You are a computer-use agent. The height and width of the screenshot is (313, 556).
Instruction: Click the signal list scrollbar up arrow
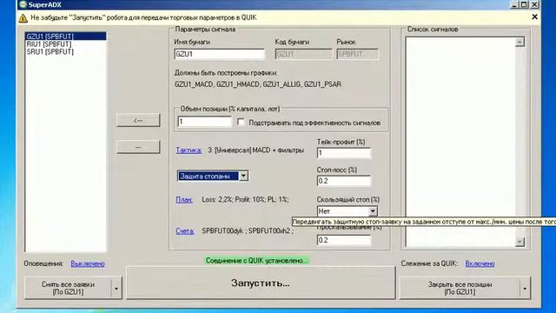point(520,43)
